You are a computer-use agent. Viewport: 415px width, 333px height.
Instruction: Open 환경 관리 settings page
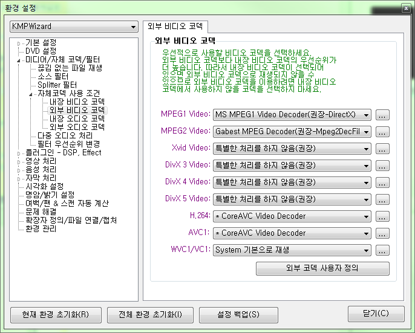coord(41,229)
